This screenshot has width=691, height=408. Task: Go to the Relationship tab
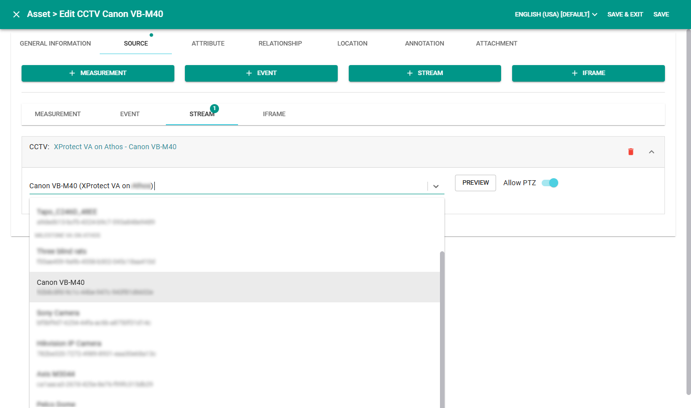280,44
